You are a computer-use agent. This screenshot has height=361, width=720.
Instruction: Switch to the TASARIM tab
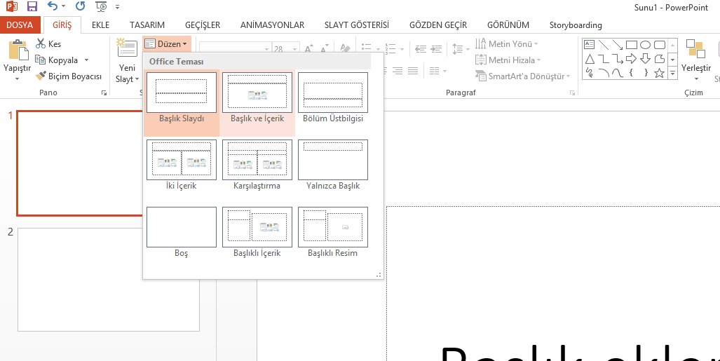tap(147, 25)
